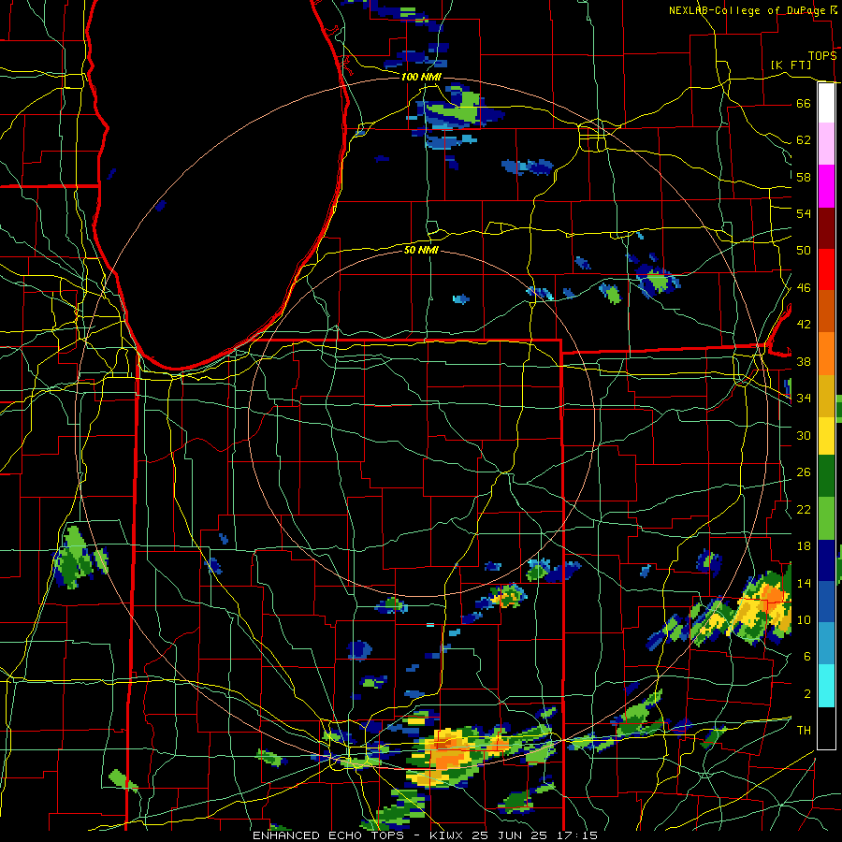Pick the magenta legend swatch

click(x=826, y=186)
